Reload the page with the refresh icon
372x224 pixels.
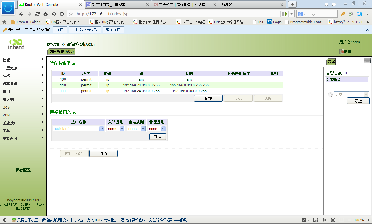(37, 14)
